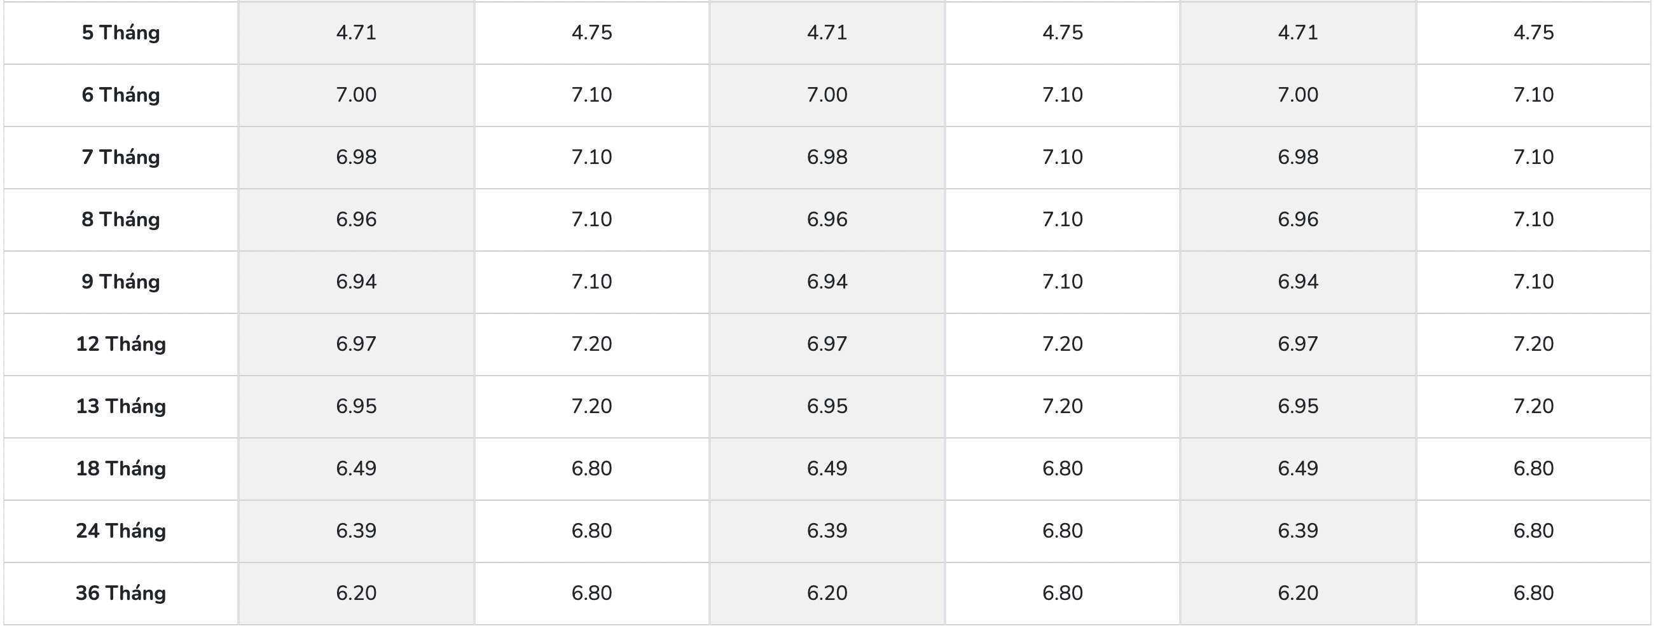Click the "24 Tháng" term cell
1656x633 pixels.
click(121, 531)
